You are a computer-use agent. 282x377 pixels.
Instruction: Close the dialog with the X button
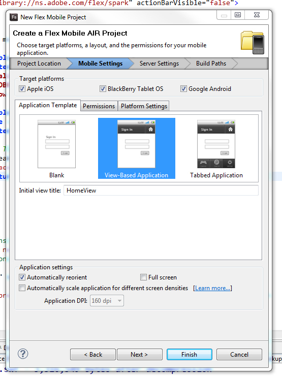pos(257,15)
